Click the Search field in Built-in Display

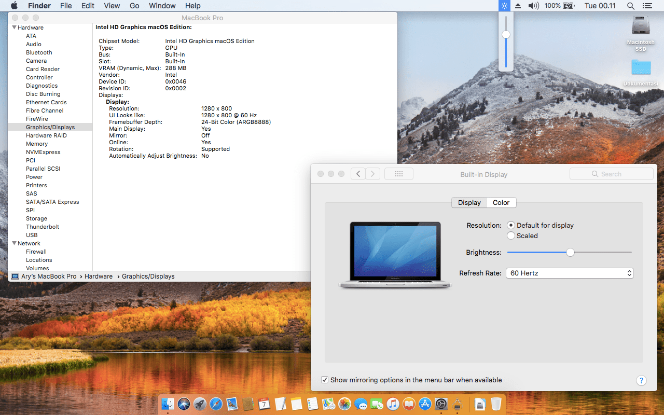[x=611, y=174]
